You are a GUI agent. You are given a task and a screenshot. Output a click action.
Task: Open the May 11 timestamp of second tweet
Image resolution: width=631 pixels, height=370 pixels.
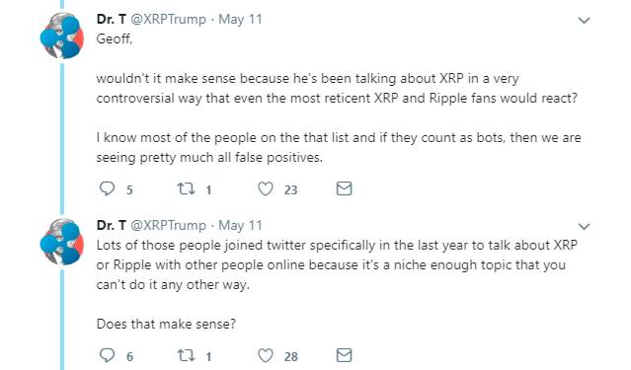240,225
